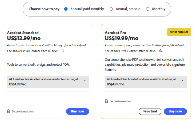Open AI Assistant add-on panel for Acrobat Standard
The height and width of the screenshot is (123, 193).
click(48, 82)
